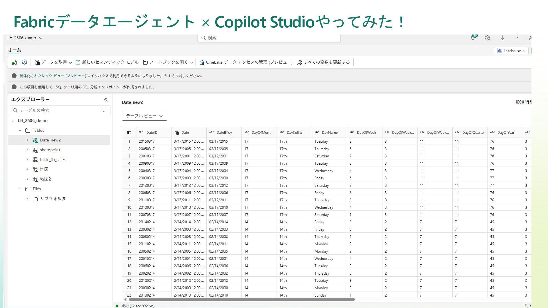Click the DayOfYear column header
This screenshot has width=548, height=308.
click(x=505, y=133)
